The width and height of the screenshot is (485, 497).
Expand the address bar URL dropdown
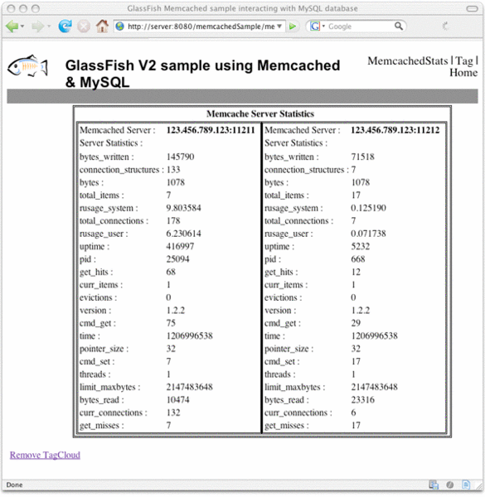(279, 27)
